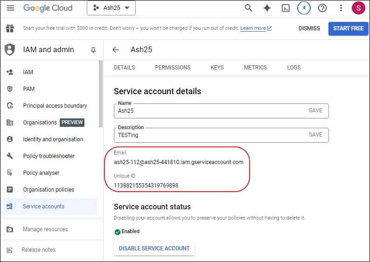Click the IAM and admin shield icon

10,49
